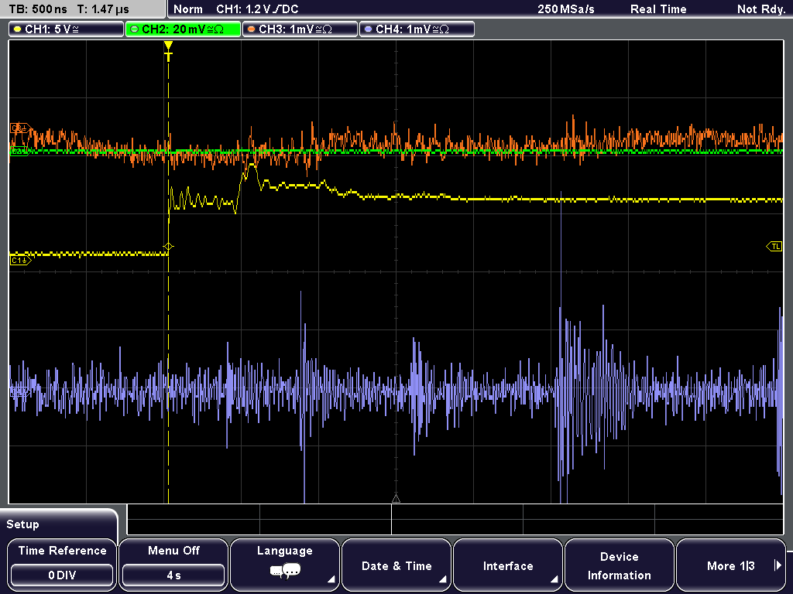Screen dimensions: 793x594
Task: Click the green C2 ground level marker
Action: tap(19, 151)
